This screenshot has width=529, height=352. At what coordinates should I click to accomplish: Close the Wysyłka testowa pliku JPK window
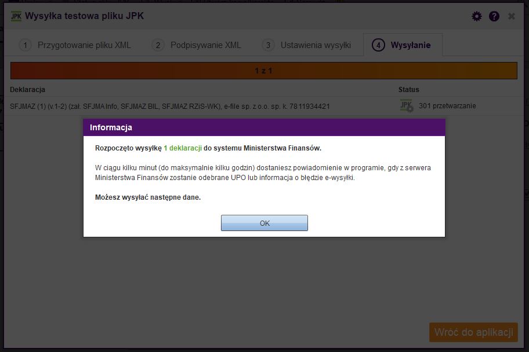(x=512, y=16)
